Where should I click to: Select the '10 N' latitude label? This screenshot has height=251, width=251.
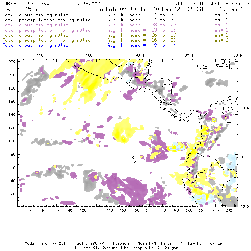245,108
